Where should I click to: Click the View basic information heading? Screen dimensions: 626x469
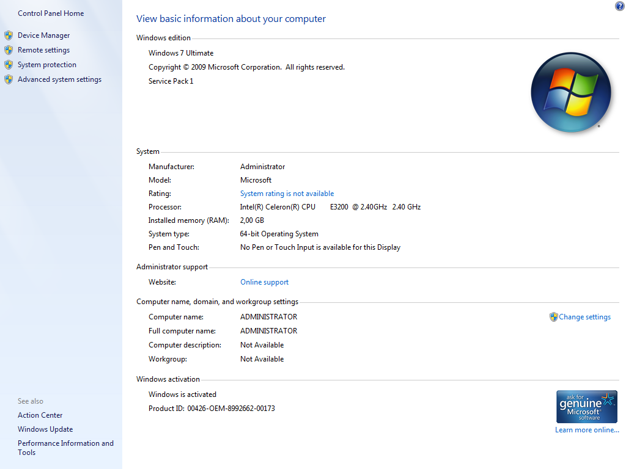(230, 19)
